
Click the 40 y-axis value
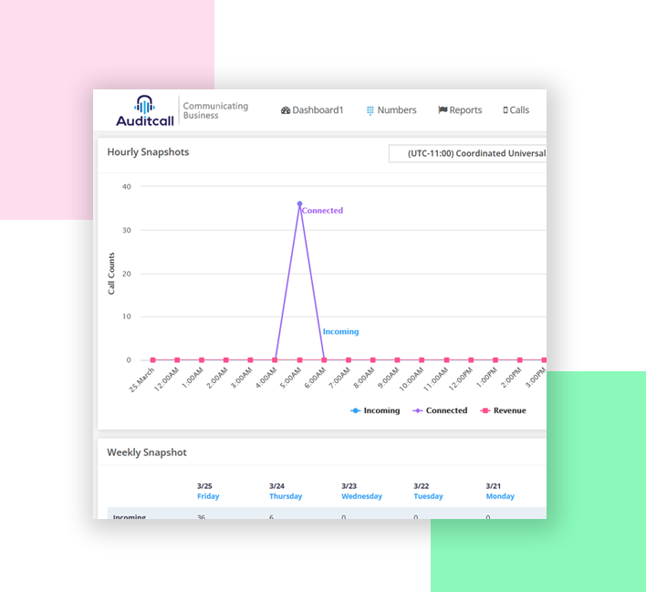(127, 187)
